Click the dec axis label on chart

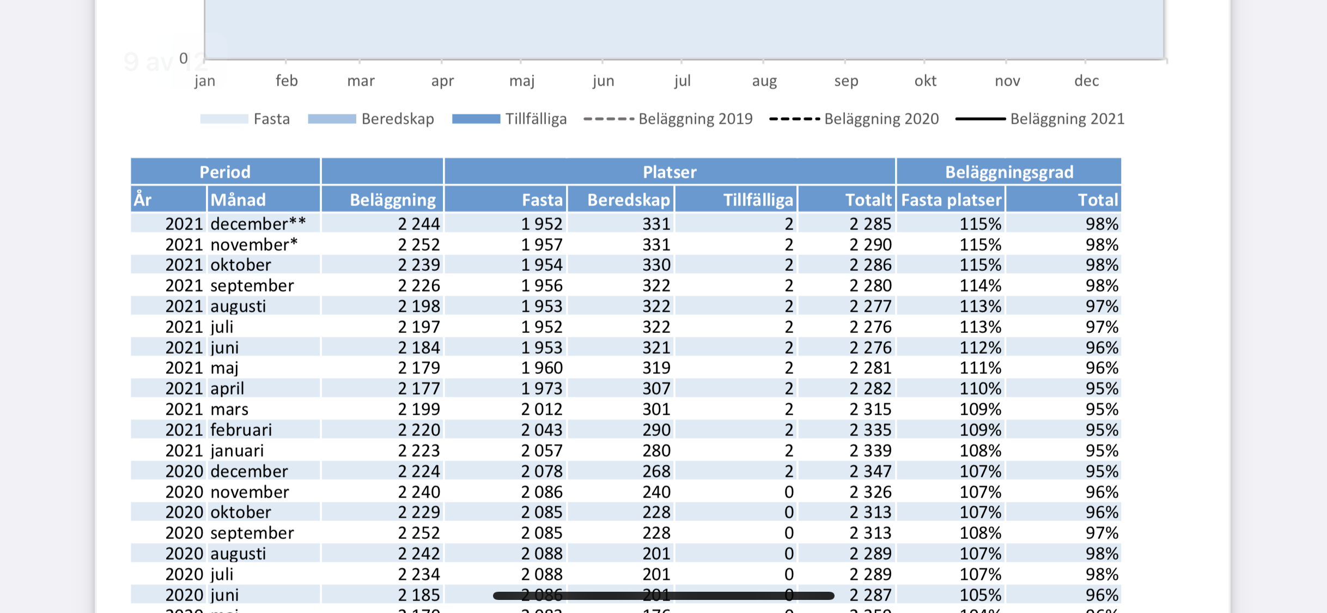[x=1086, y=81]
